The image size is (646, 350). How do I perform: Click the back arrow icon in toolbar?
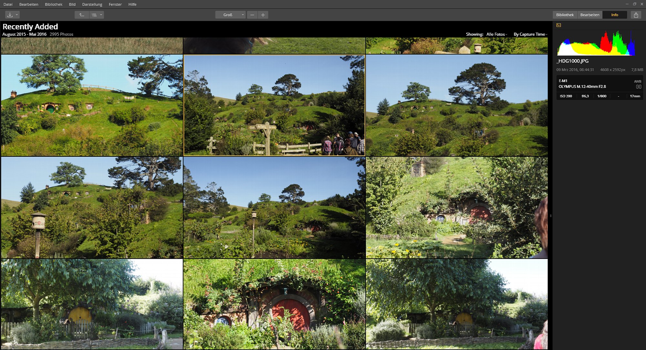82,15
